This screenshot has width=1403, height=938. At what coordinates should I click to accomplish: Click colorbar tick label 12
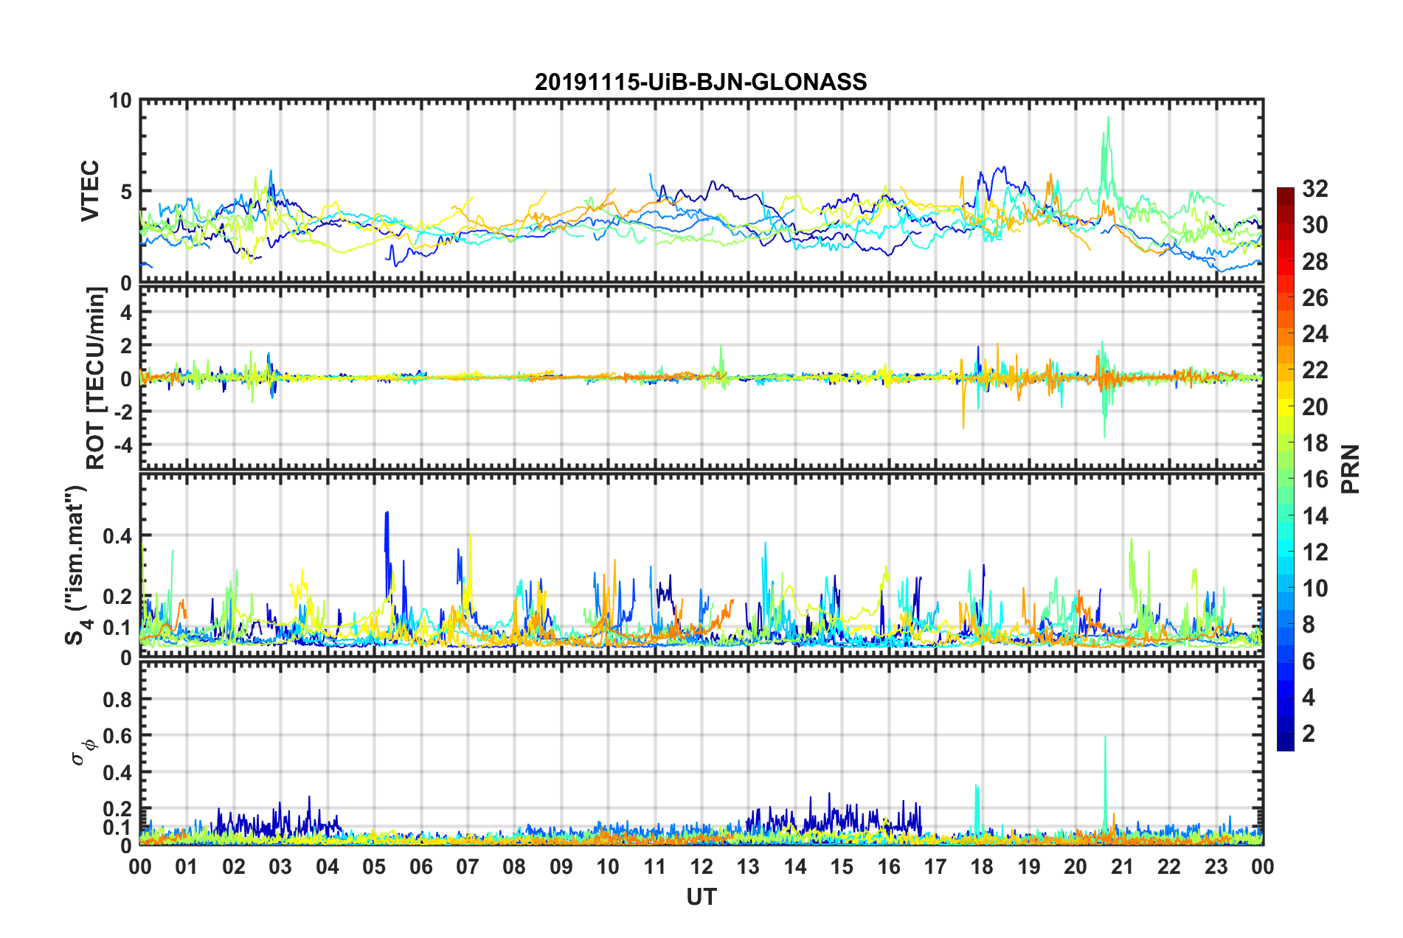[x=1314, y=552]
